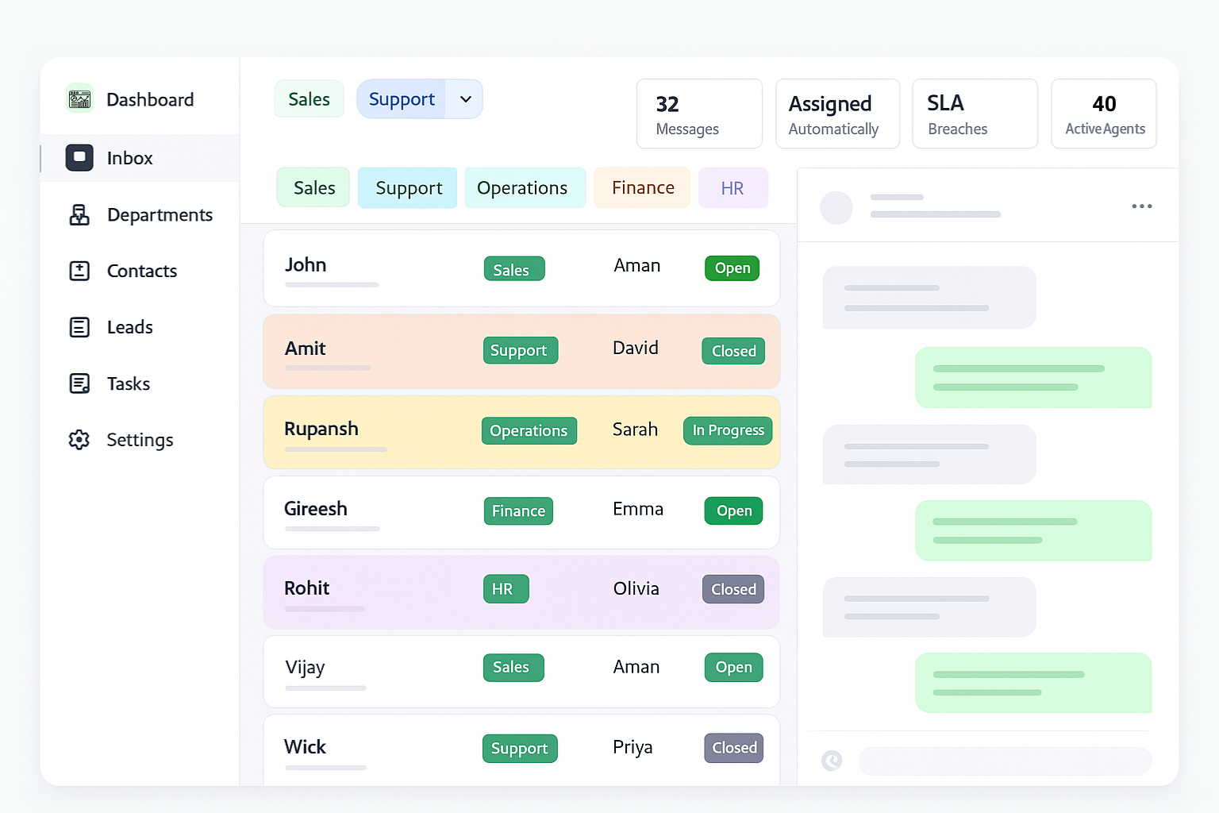Expand the Support dropdown chevron
The width and height of the screenshot is (1219, 813).
(x=466, y=98)
